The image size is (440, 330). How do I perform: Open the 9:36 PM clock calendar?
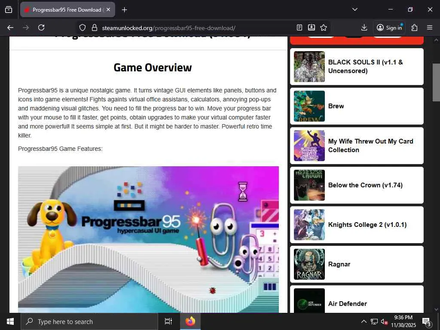(403, 321)
